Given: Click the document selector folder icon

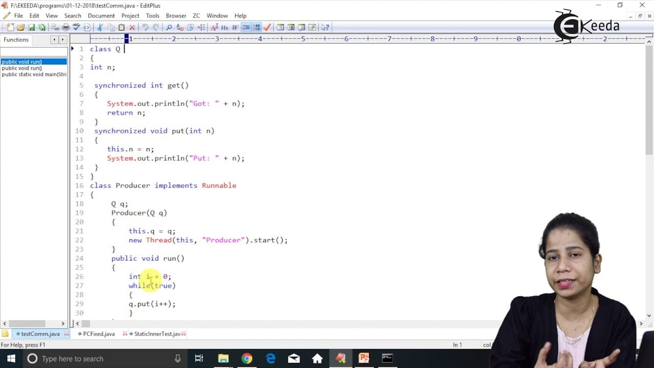Looking at the screenshot, I should [6, 334].
